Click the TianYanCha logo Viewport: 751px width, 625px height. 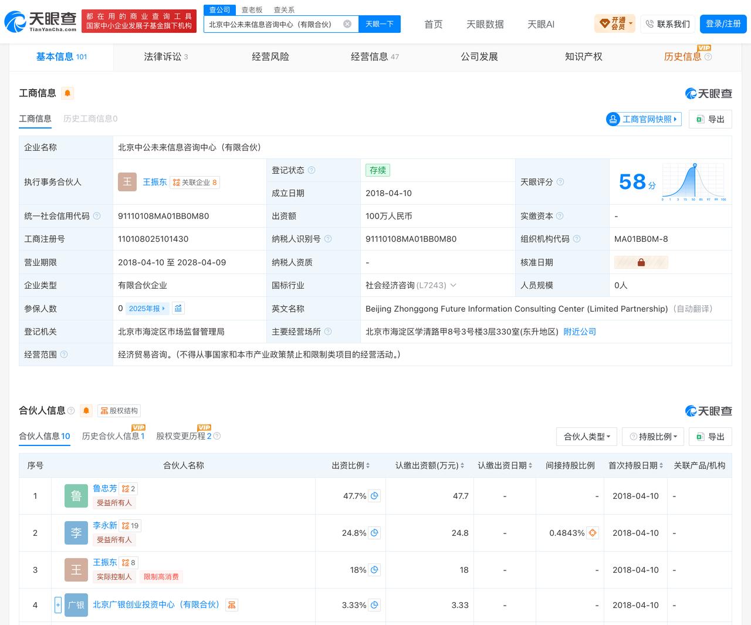click(x=40, y=22)
